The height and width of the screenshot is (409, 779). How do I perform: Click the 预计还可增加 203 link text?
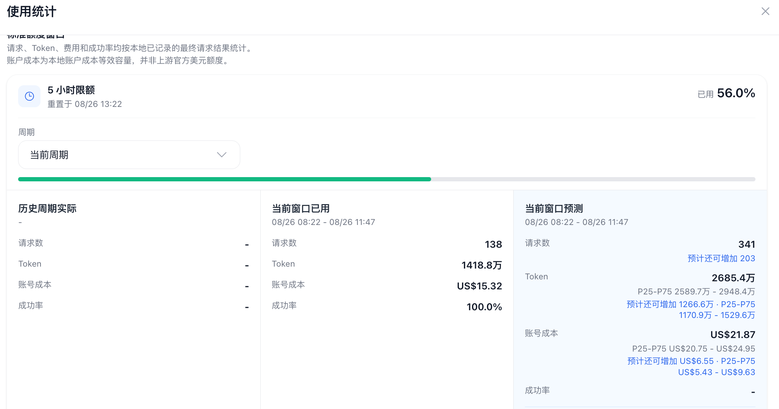[x=721, y=259]
